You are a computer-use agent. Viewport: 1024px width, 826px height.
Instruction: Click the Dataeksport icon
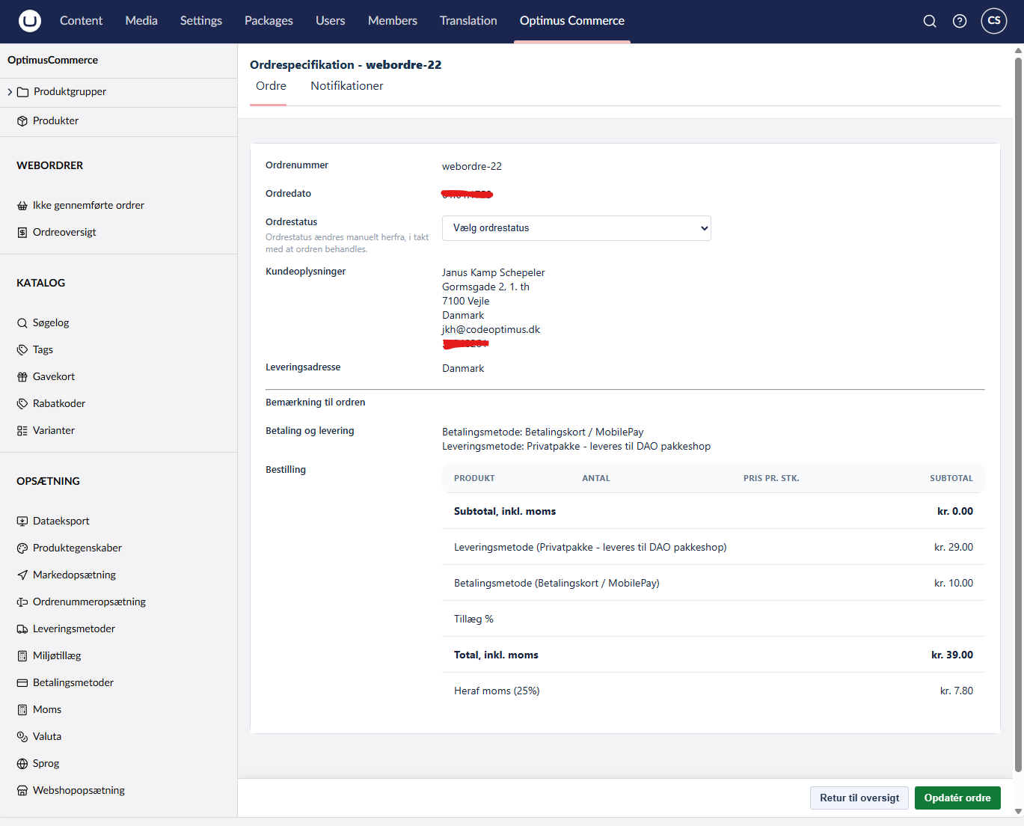22,521
